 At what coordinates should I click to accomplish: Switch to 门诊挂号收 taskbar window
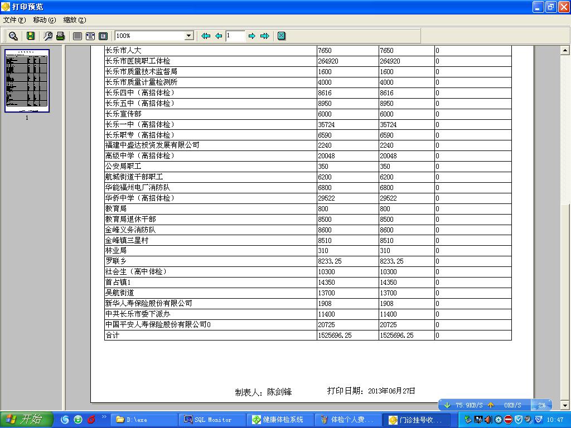417,420
